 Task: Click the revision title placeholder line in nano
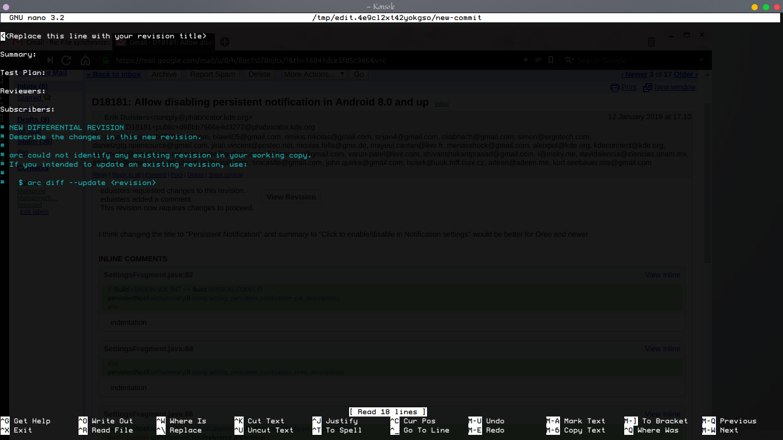103,36
